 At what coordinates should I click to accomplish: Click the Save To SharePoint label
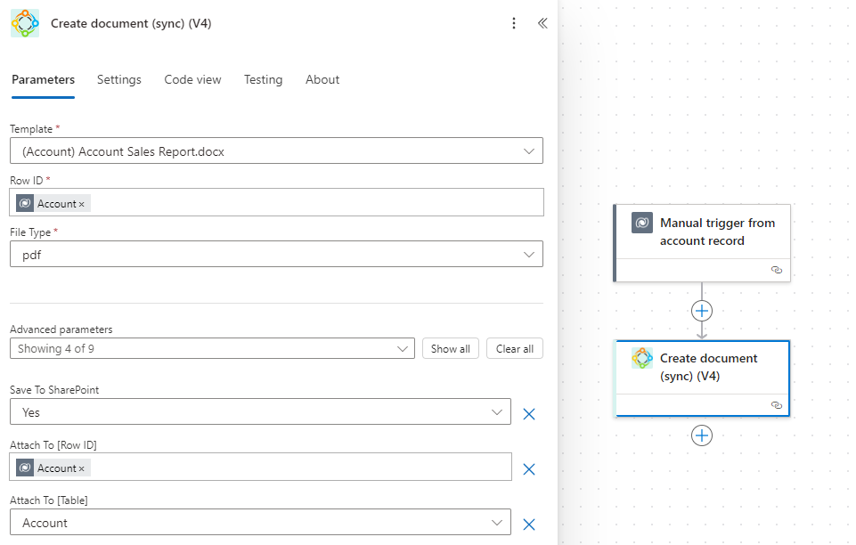click(54, 390)
